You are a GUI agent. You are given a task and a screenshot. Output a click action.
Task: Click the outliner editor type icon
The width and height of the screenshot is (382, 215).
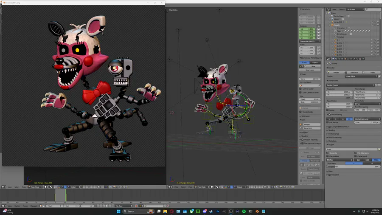(328, 9)
